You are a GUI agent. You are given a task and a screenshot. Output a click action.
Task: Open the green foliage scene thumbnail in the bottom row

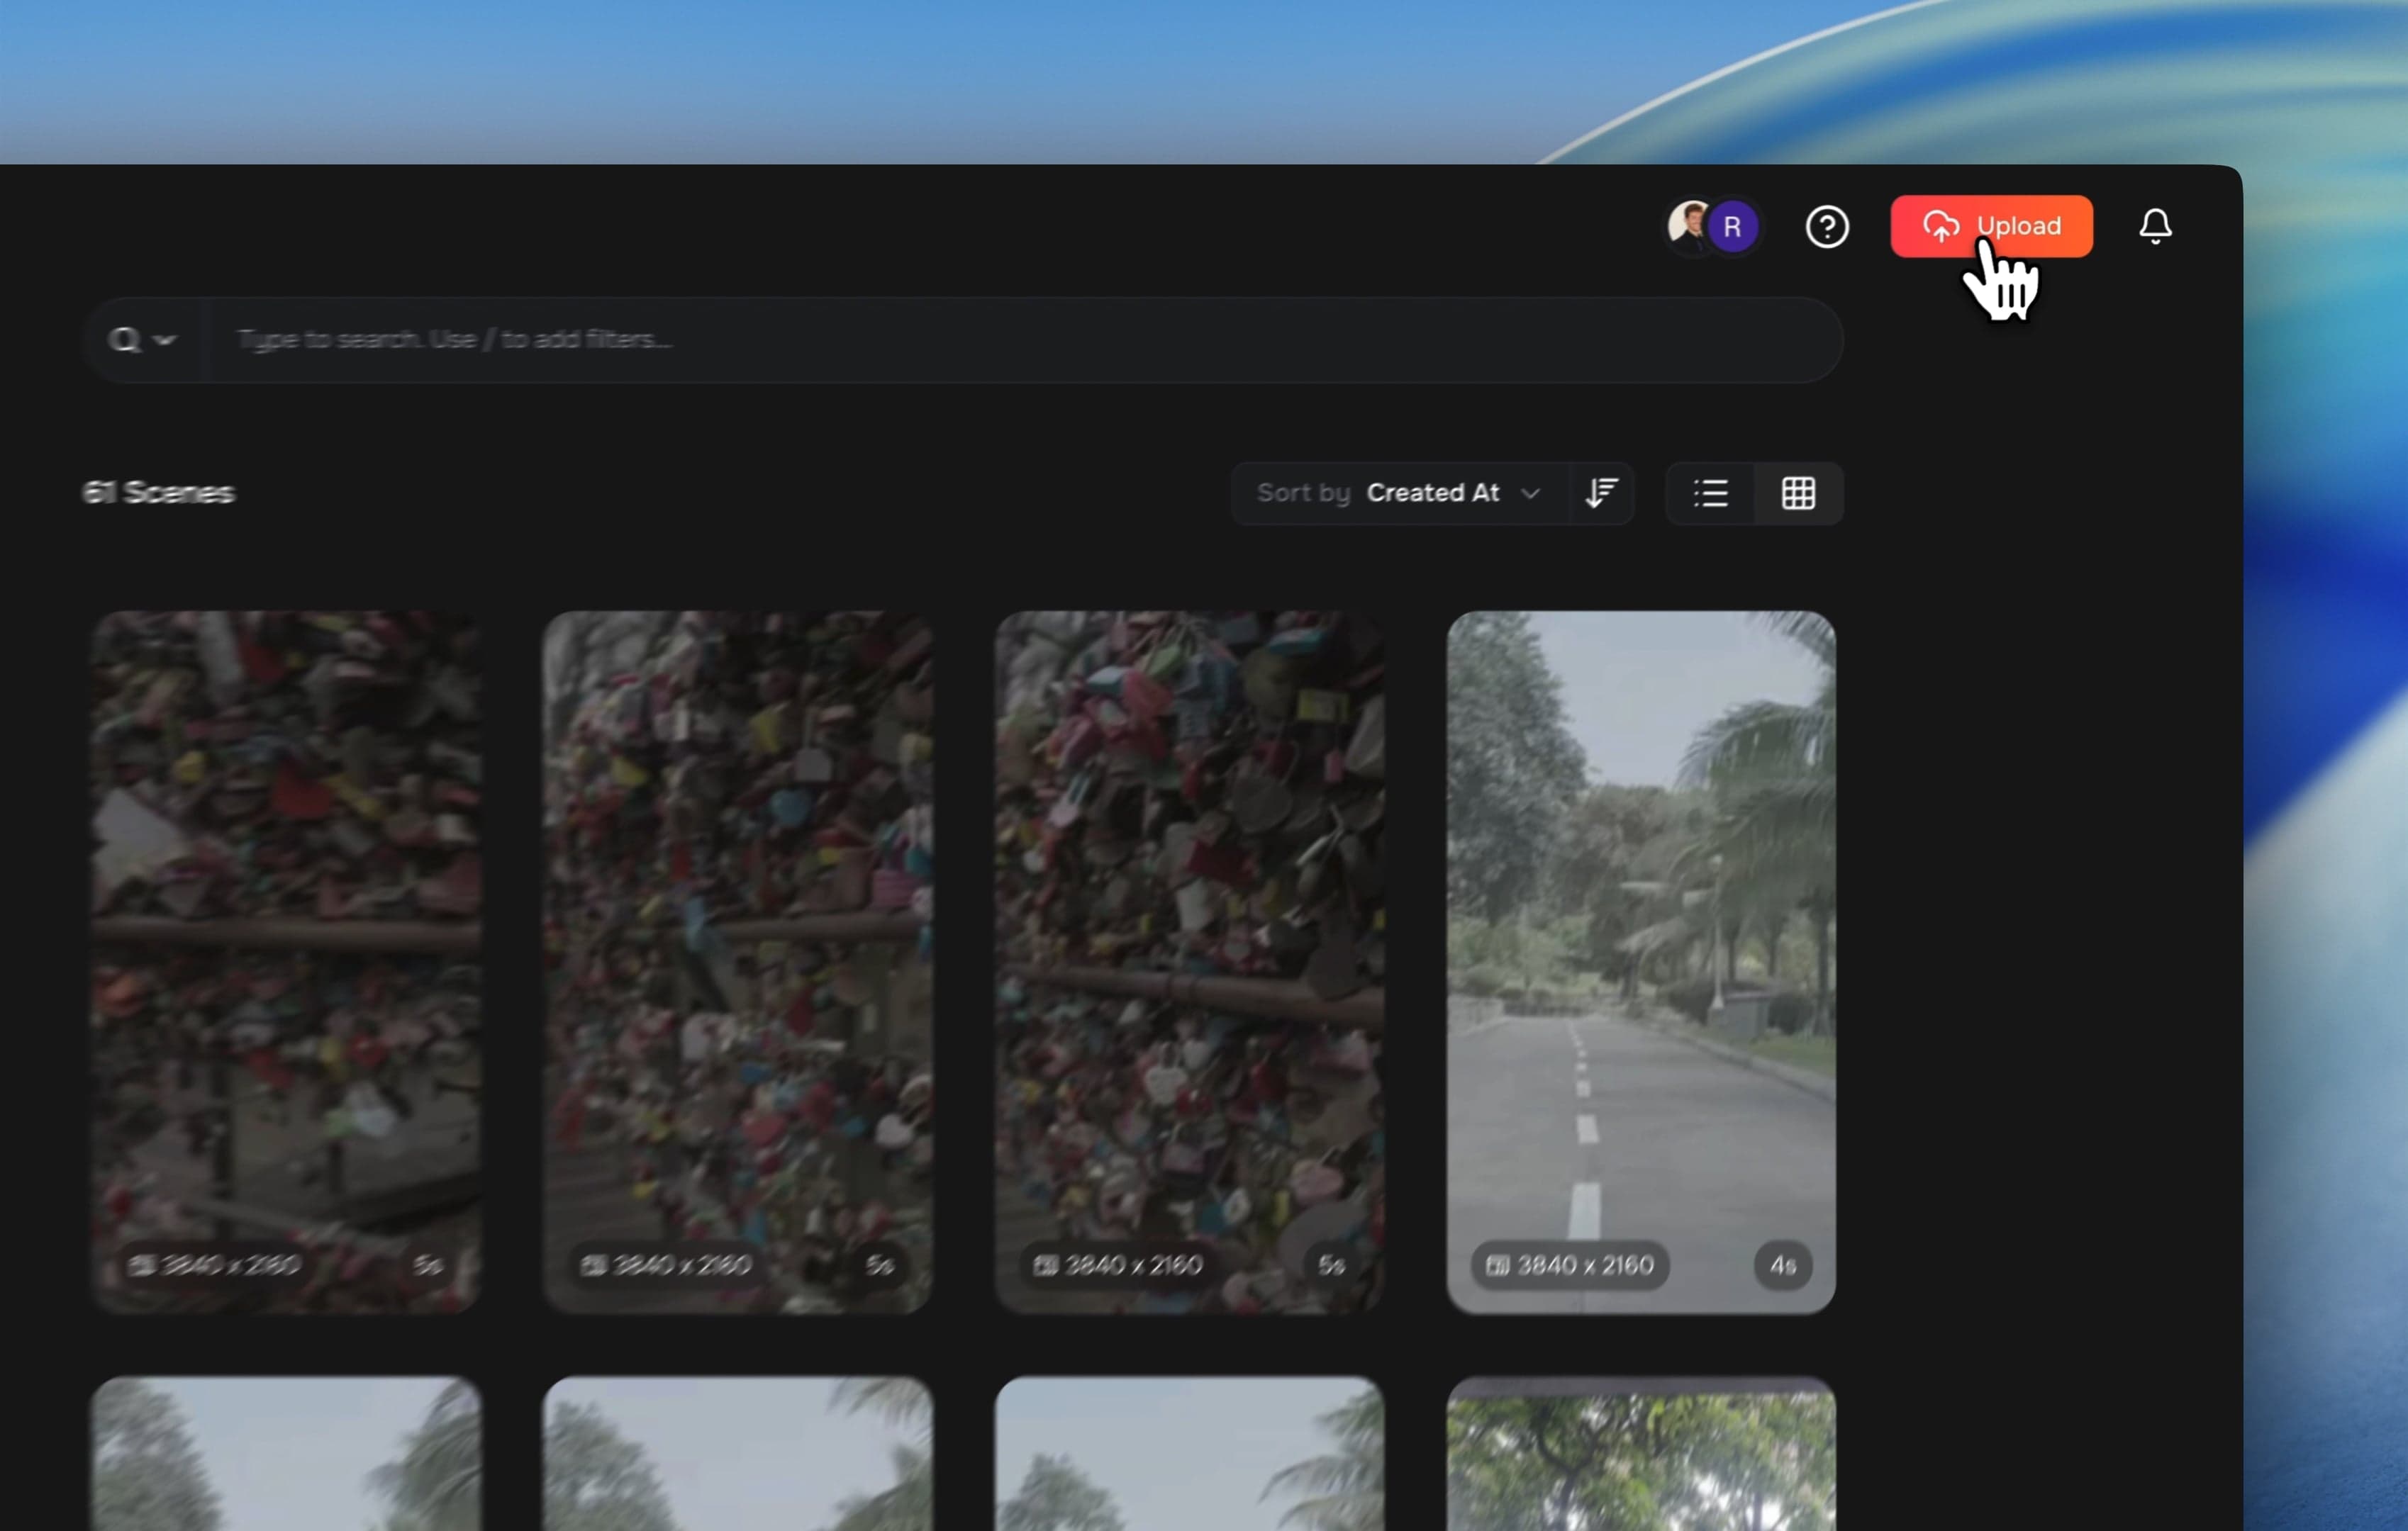tap(1641, 1453)
